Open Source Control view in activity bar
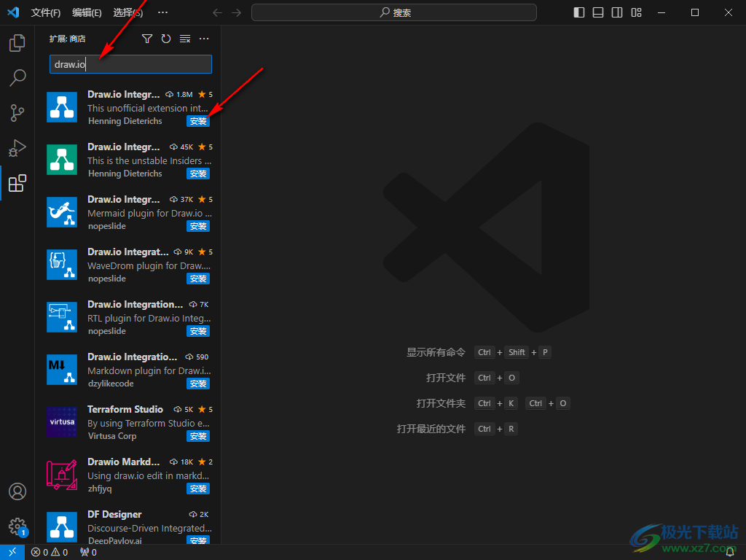 pyautogui.click(x=17, y=113)
